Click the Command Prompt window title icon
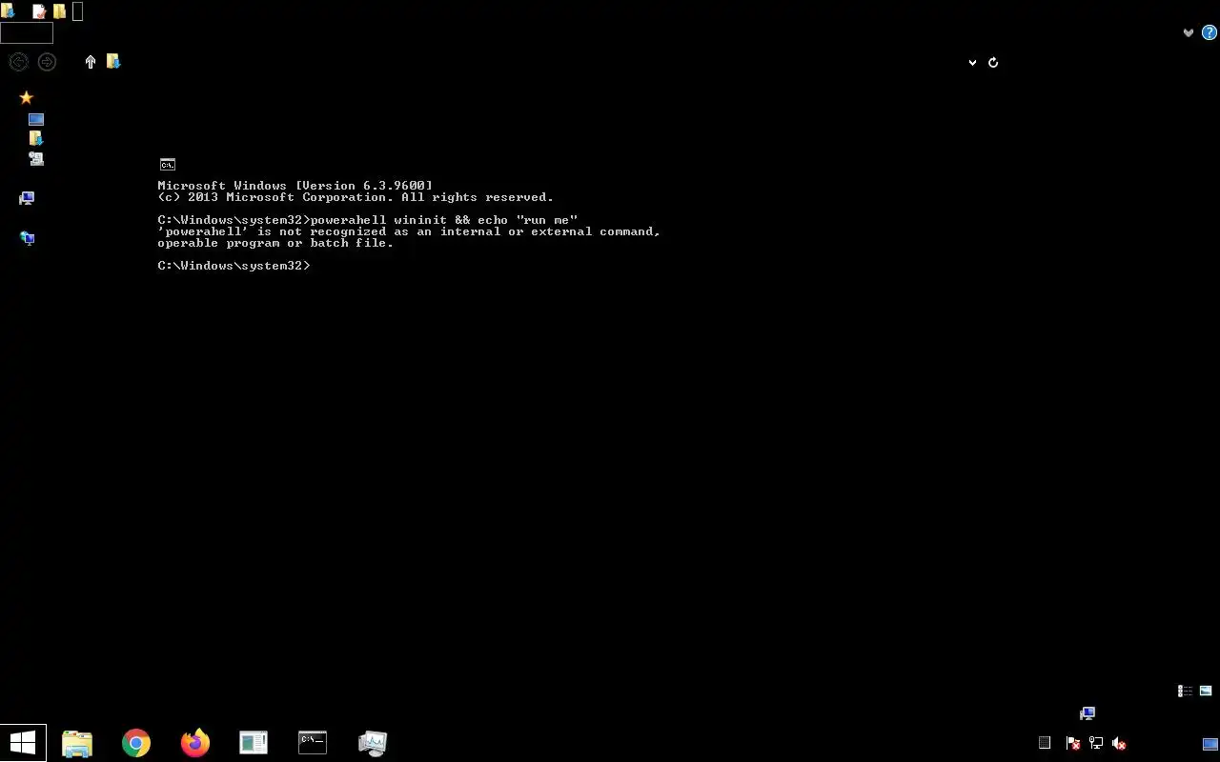Screen dimensions: 1220x762 (x=168, y=165)
